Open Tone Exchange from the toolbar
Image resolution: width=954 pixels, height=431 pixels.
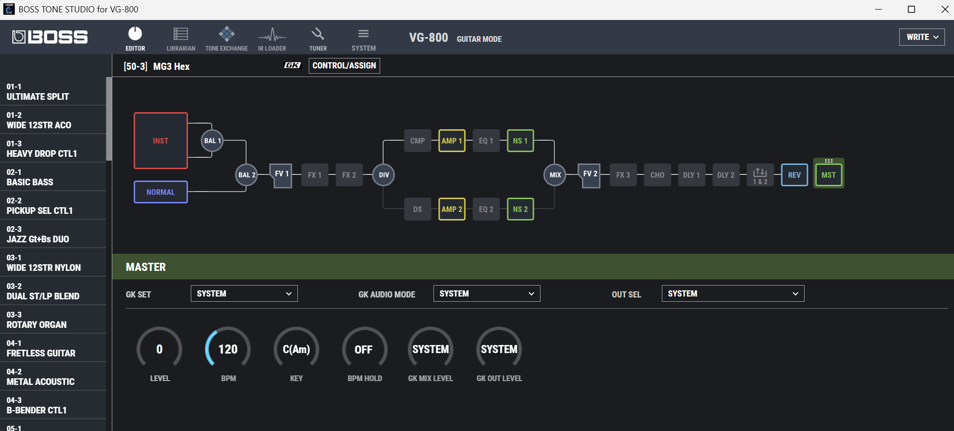click(x=226, y=38)
